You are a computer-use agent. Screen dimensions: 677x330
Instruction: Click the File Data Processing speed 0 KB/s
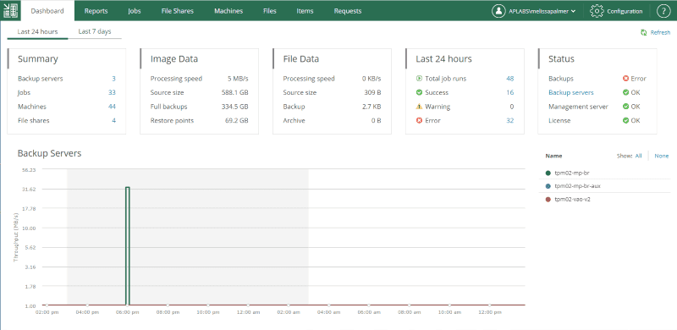tap(371, 79)
